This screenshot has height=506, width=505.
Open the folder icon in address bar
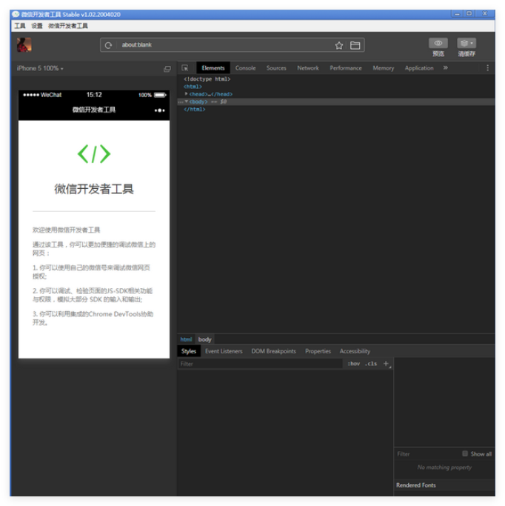click(x=355, y=45)
